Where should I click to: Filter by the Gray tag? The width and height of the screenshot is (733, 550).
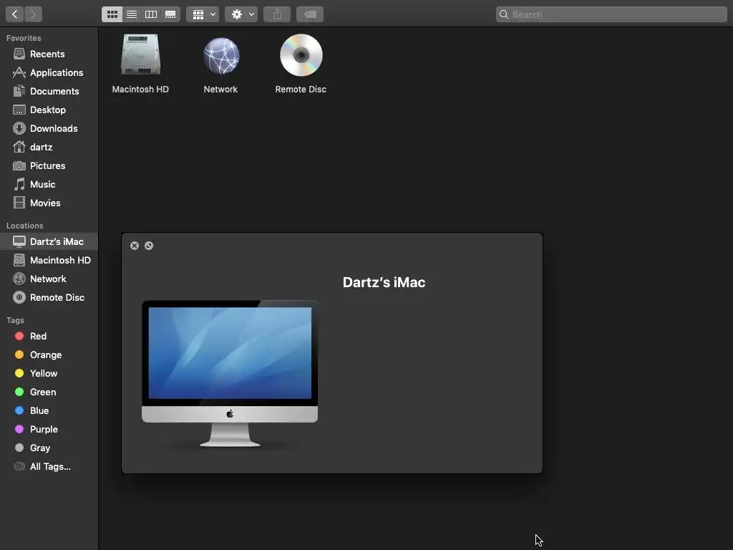(49, 448)
